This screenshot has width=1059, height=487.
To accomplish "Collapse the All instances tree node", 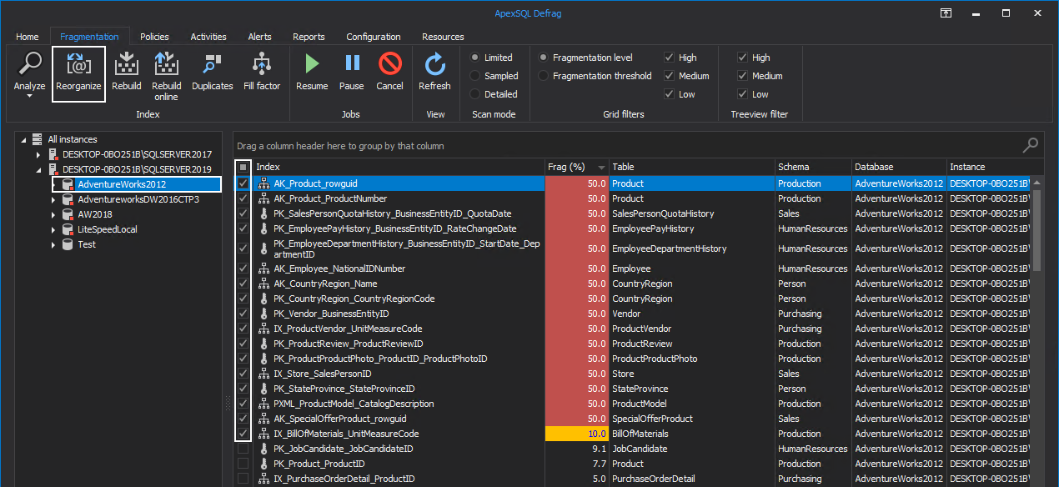I will [23, 139].
